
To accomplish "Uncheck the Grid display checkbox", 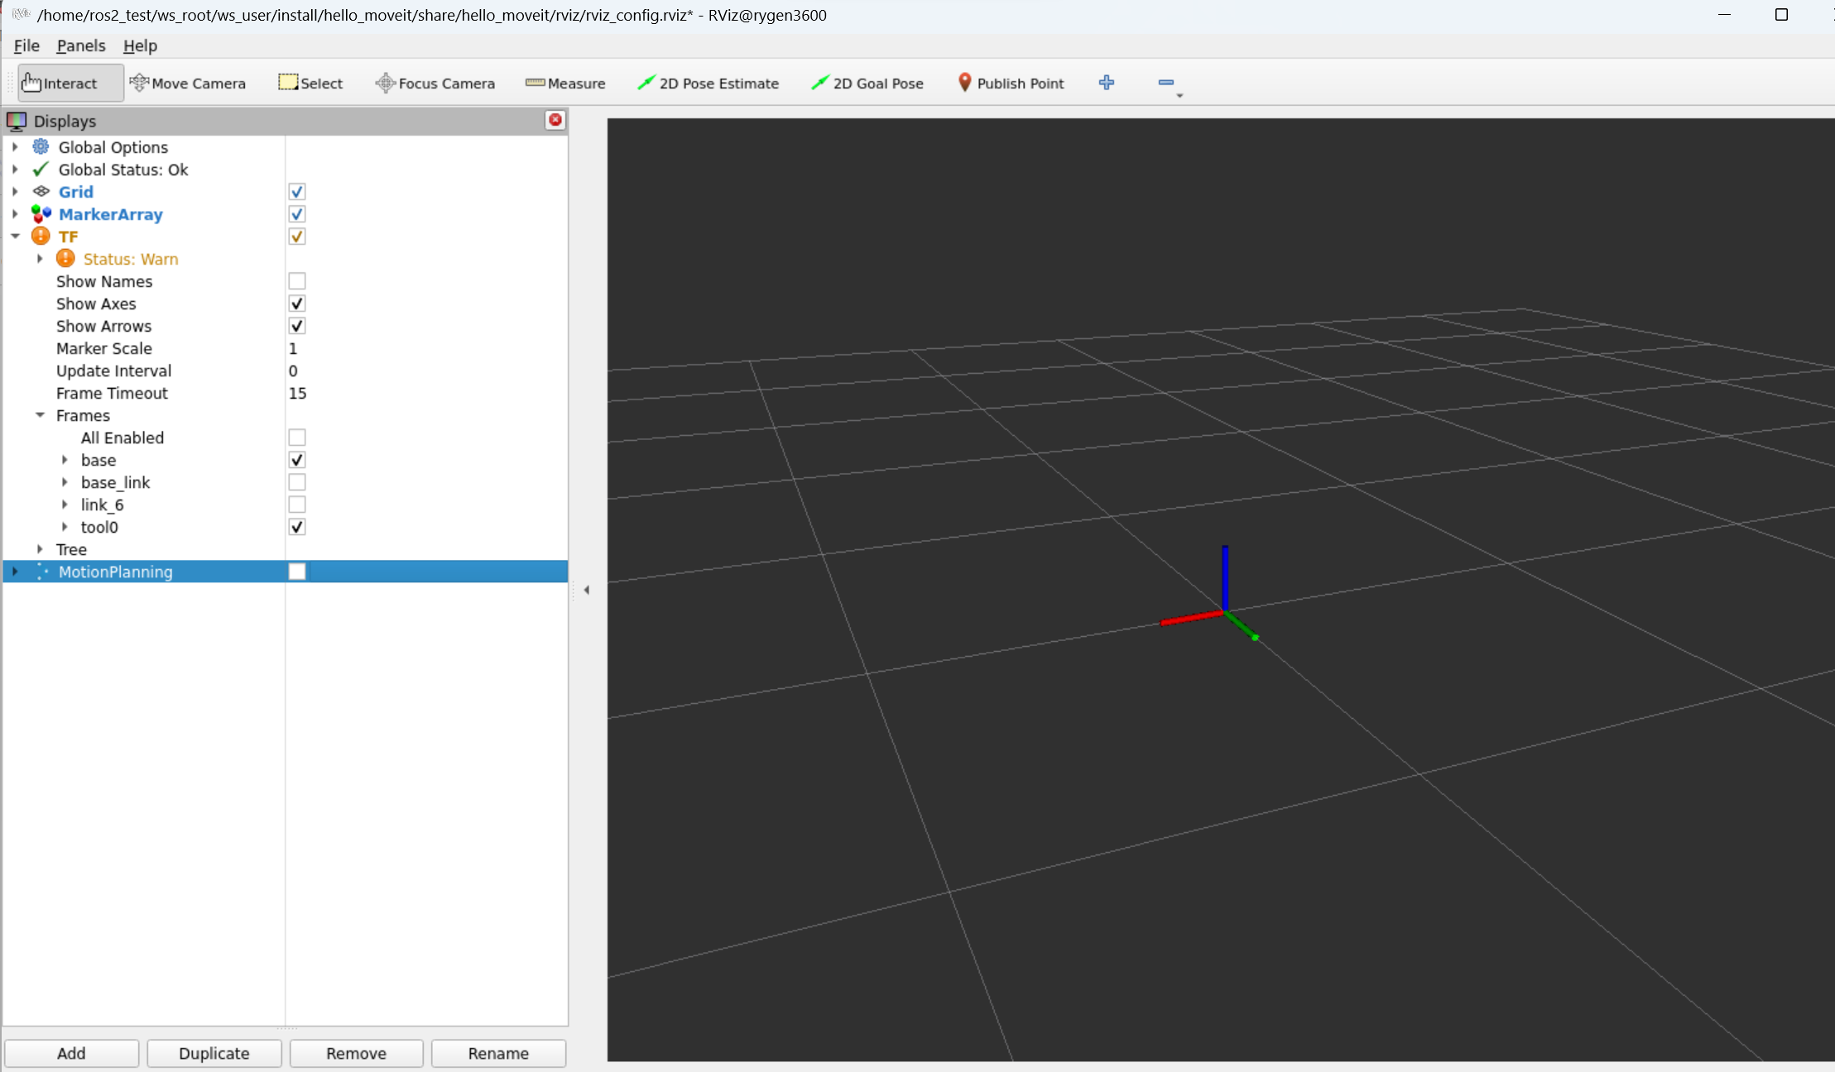I will pyautogui.click(x=297, y=192).
